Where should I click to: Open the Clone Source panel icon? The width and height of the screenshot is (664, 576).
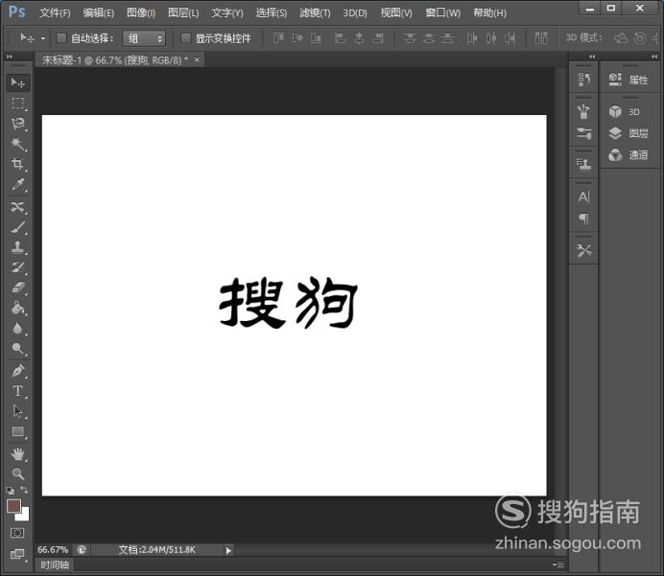[x=584, y=164]
